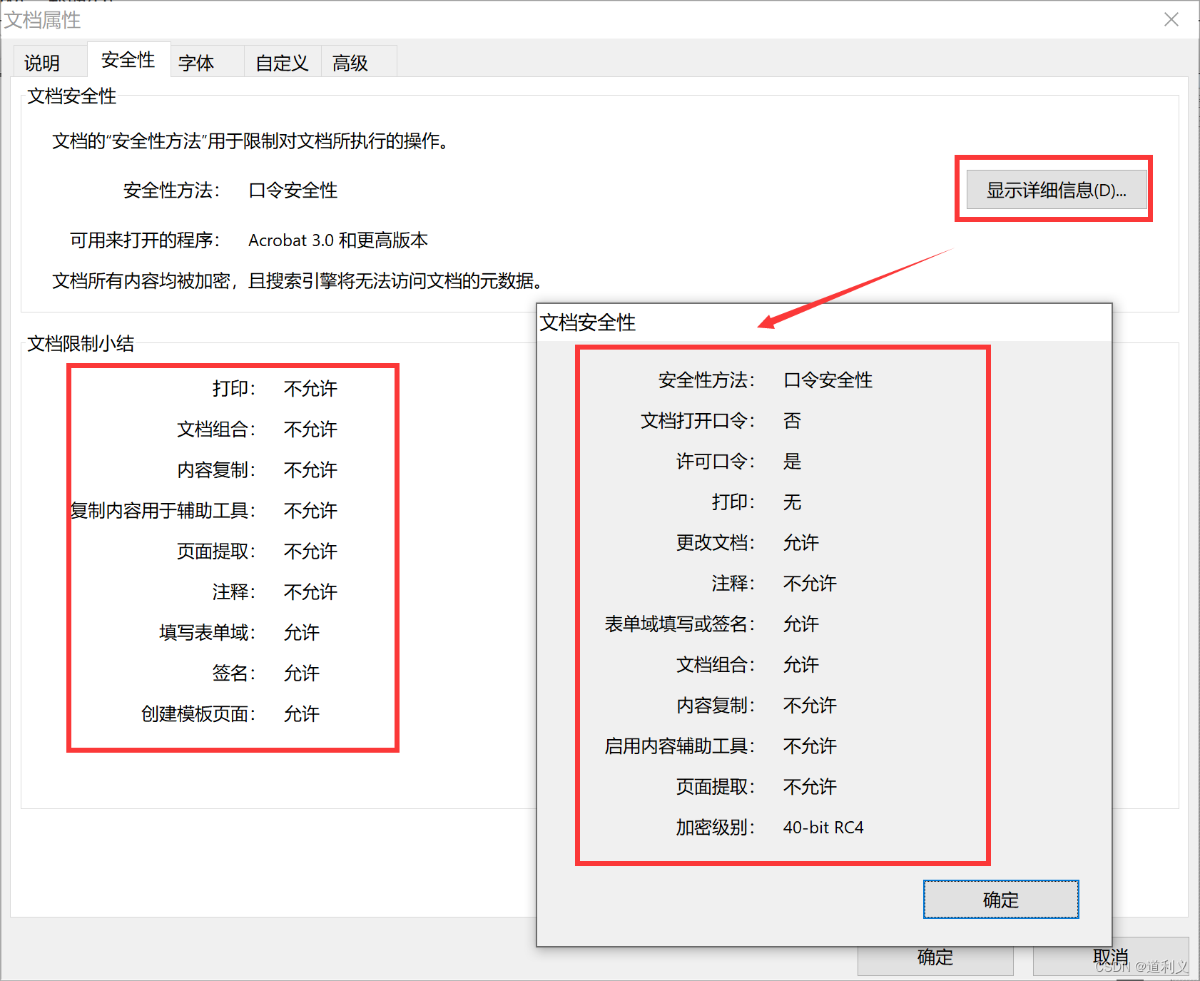Close the 文档属性 dialog with the X
The height and width of the screenshot is (981, 1200).
(x=1171, y=19)
